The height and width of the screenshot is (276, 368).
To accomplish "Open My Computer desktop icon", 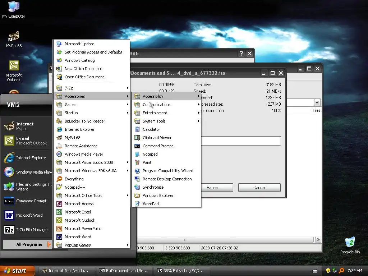I will coord(14,9).
